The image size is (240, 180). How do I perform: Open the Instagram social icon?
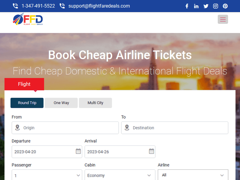coord(215,6)
